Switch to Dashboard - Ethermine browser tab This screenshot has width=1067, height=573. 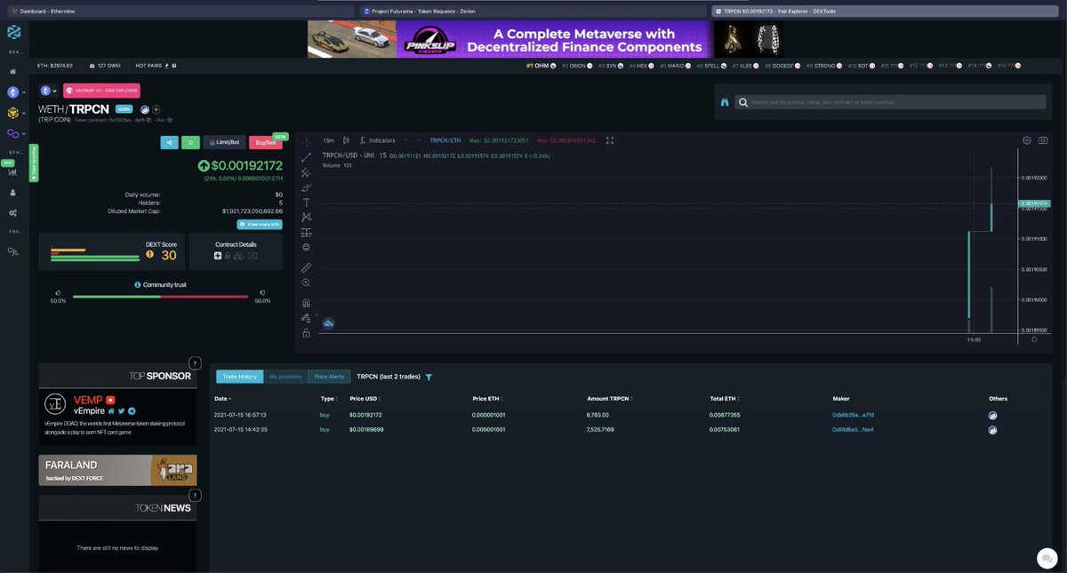click(180, 12)
